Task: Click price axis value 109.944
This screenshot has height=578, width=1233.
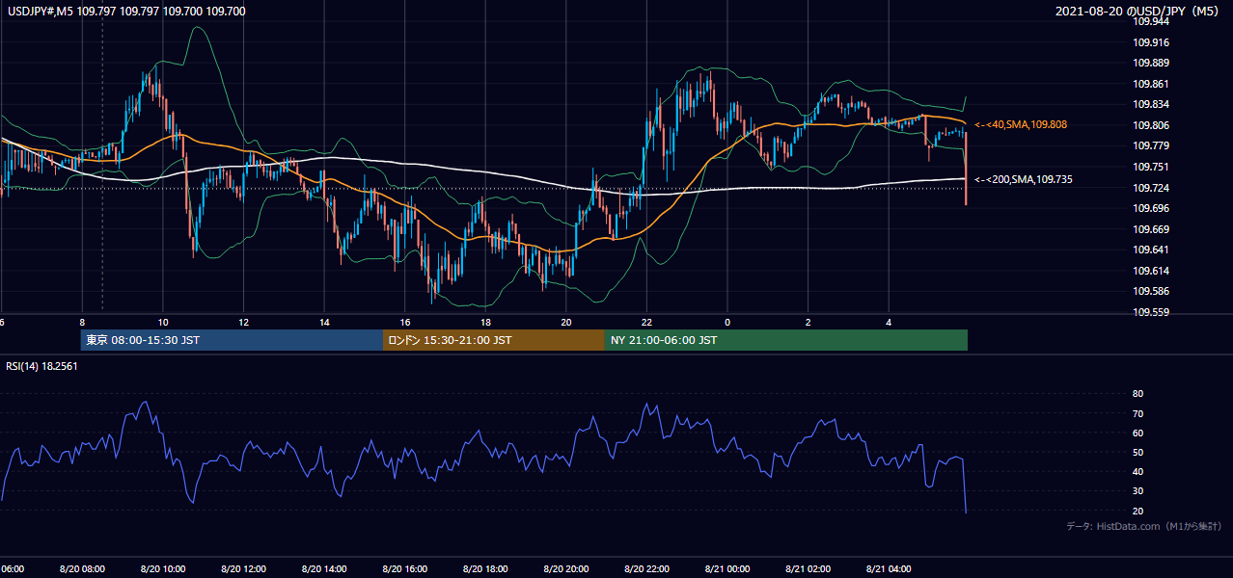Action: coord(1152,20)
